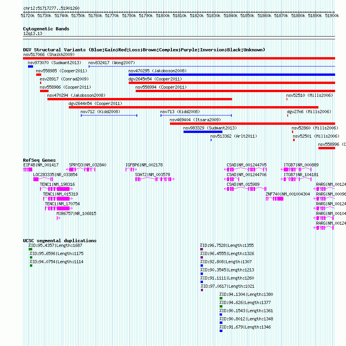Click the esv28917 (Conrad2009) label
The width and height of the screenshot is (346, 346).
64,79
